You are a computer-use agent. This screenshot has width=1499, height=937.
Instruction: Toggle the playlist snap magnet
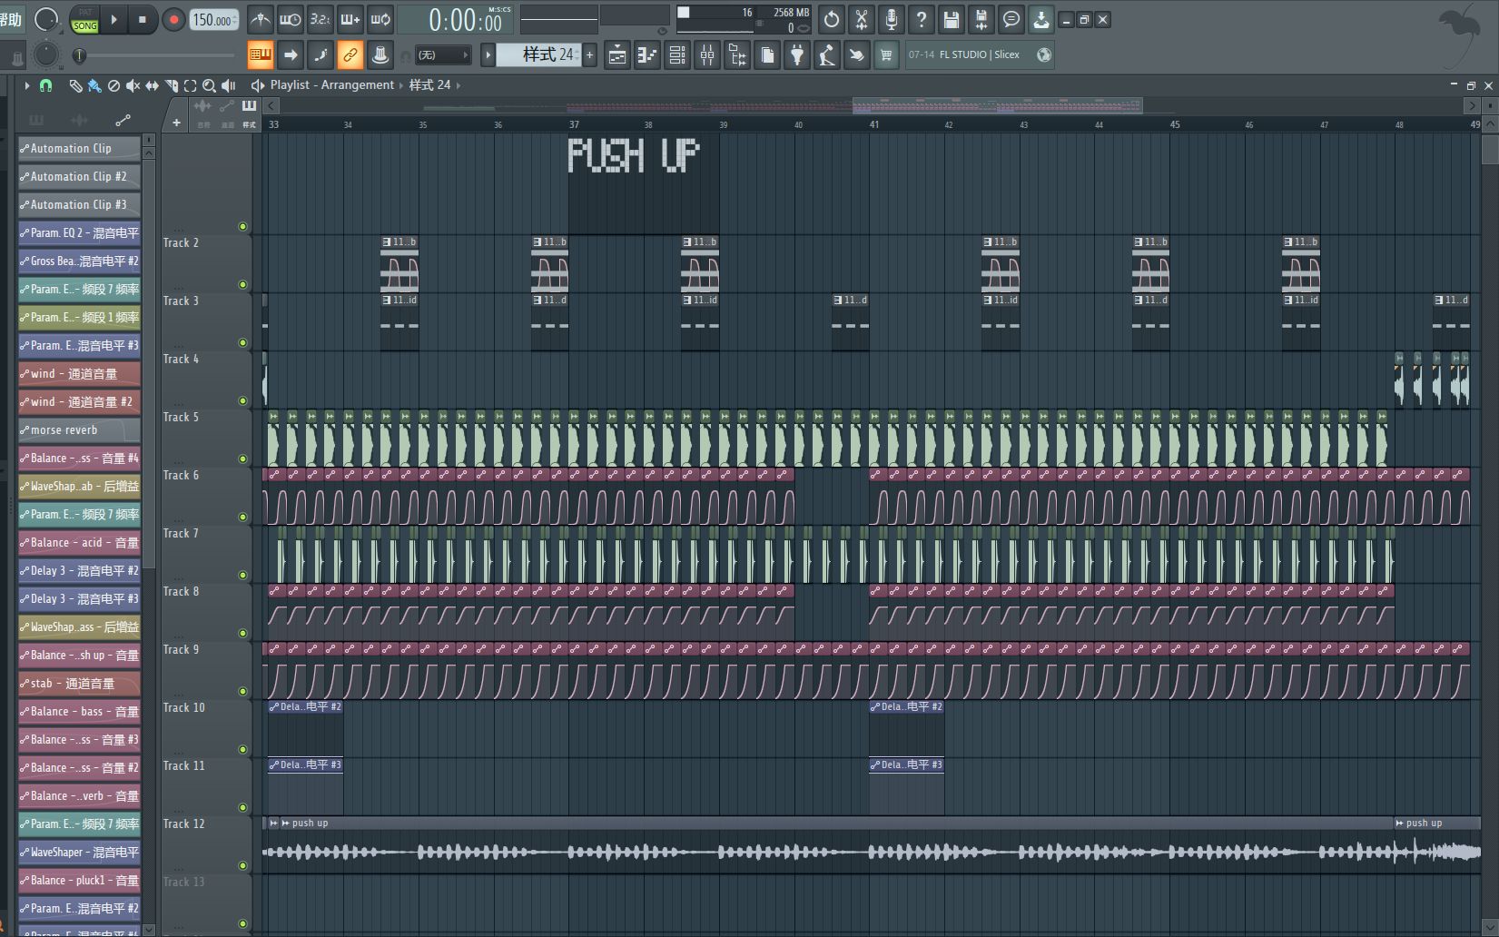(45, 85)
